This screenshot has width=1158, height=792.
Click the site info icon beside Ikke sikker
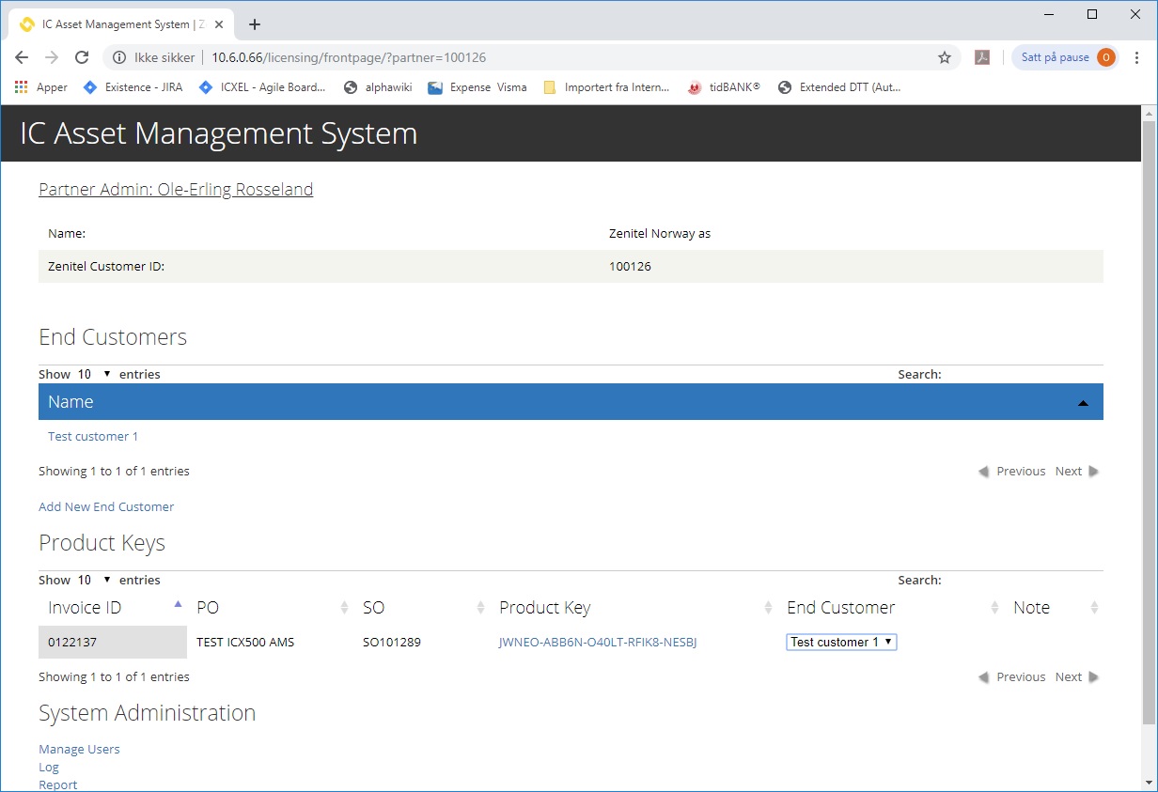(x=119, y=57)
